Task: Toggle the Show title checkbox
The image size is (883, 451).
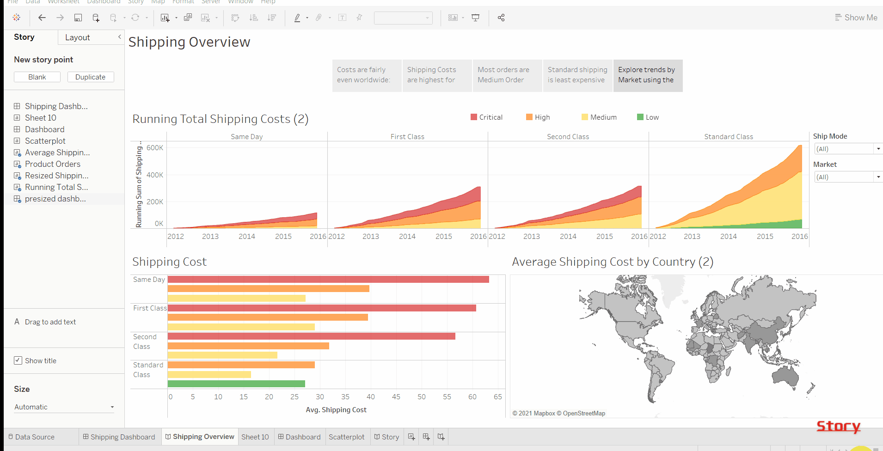Action: coord(18,360)
